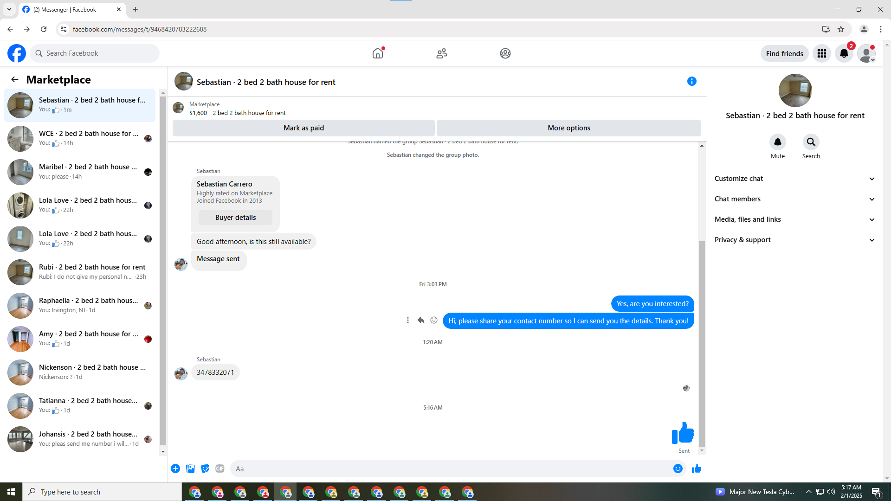Open emoji picker in message box
The image size is (891, 501).
click(x=678, y=469)
